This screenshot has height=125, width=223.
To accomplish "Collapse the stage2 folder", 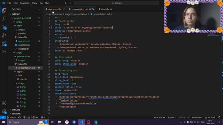I will [x=19, y=22].
